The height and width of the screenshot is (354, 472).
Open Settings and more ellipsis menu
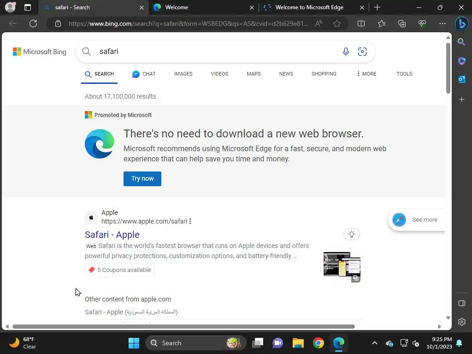(442, 24)
